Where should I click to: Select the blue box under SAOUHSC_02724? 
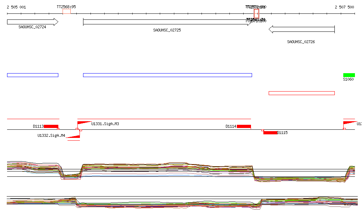pyautogui.click(x=33, y=75)
